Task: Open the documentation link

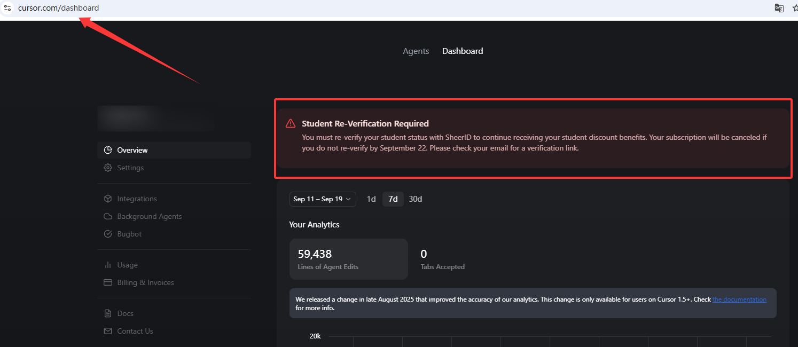Action: [x=739, y=299]
